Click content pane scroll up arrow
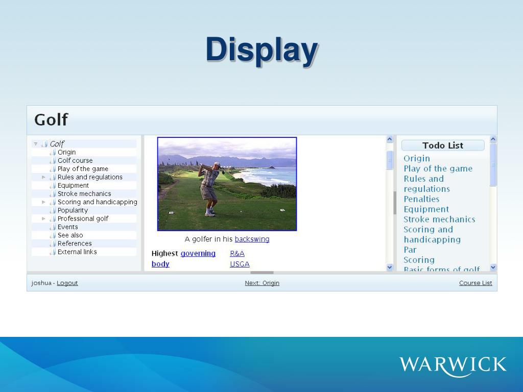Image resolution: width=523 pixels, height=392 pixels. (390, 139)
